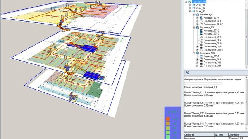The image size is (248, 139).
Task: Click the Выход_04 evacuation time result line
Action: click(214, 124)
